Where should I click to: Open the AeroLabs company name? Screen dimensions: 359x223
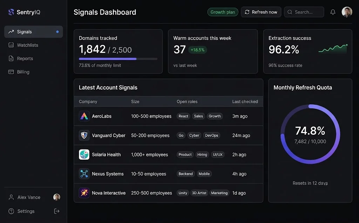click(x=102, y=116)
